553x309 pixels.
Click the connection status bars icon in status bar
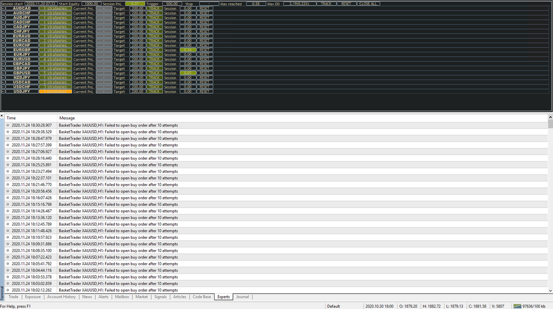coord(517,306)
